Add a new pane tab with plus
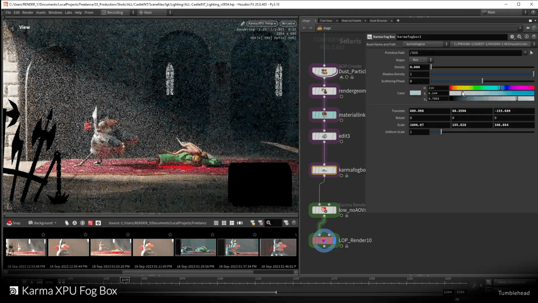 pos(398,20)
